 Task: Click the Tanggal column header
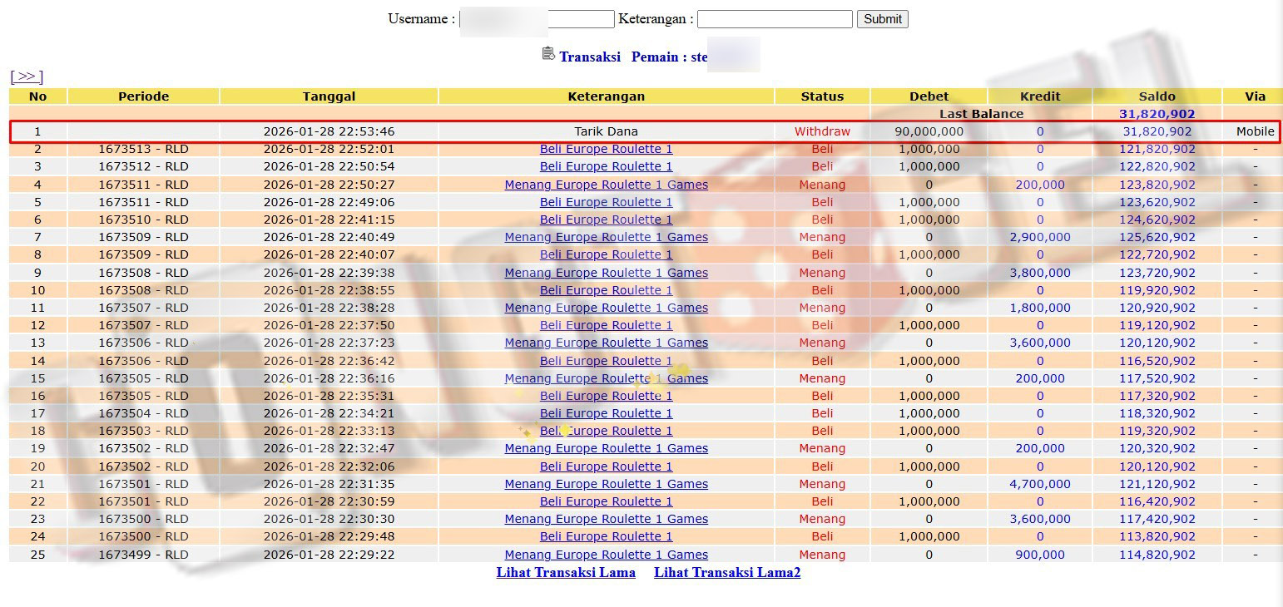[329, 96]
